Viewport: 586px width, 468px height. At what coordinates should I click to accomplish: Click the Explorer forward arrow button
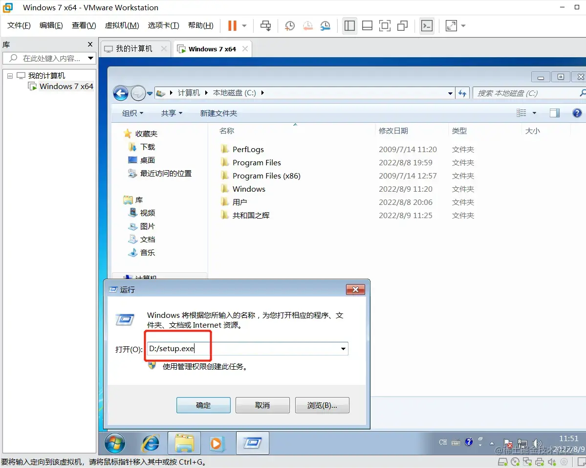tap(138, 93)
